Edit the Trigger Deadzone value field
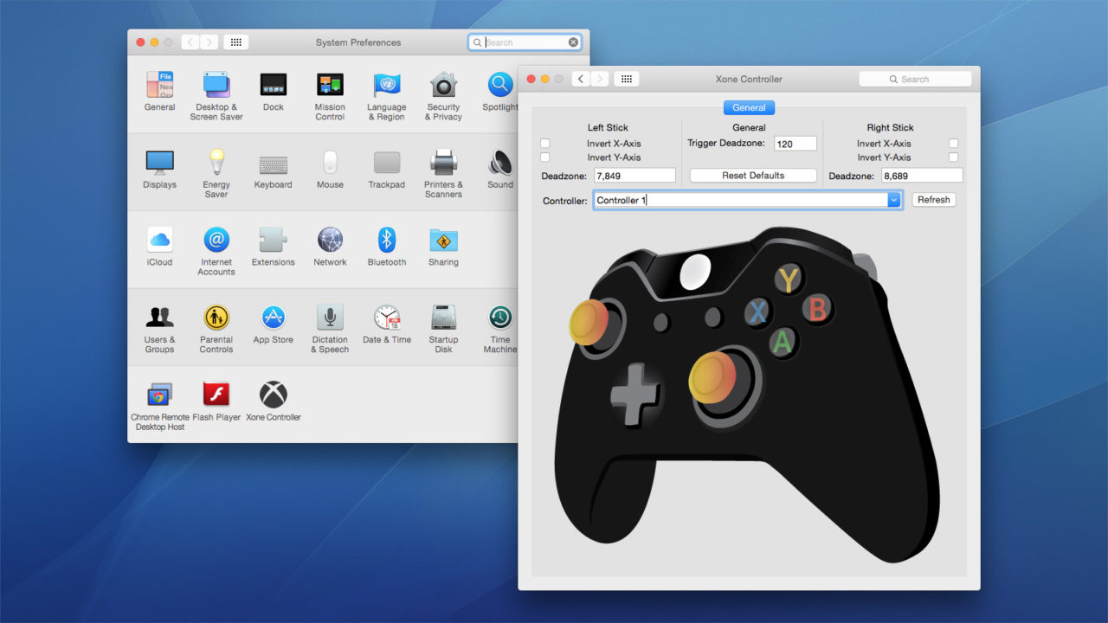 (794, 143)
